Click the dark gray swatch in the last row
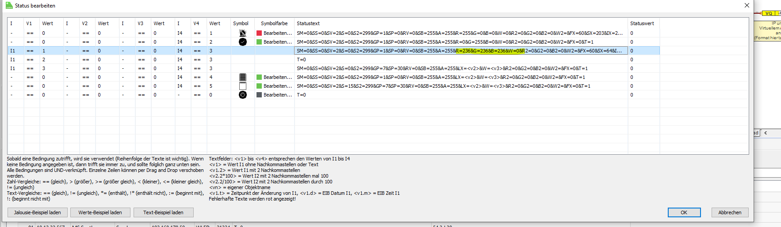This screenshot has width=781, height=227. (x=259, y=95)
